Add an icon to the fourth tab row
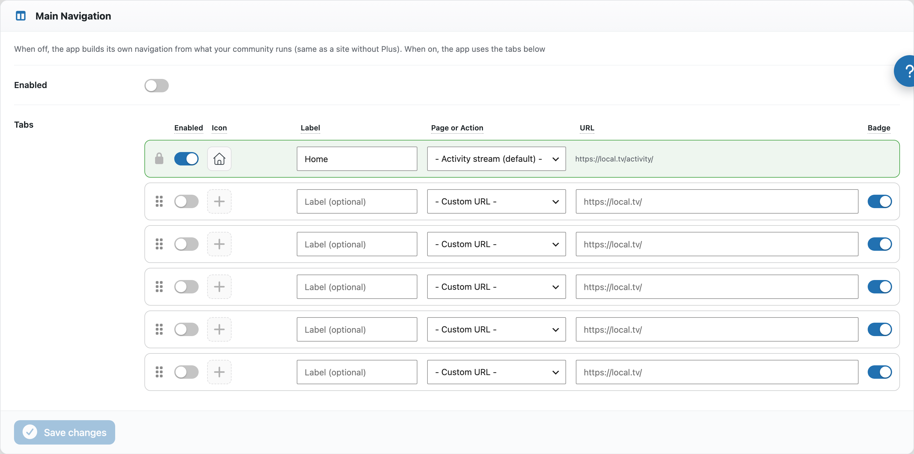 click(219, 286)
